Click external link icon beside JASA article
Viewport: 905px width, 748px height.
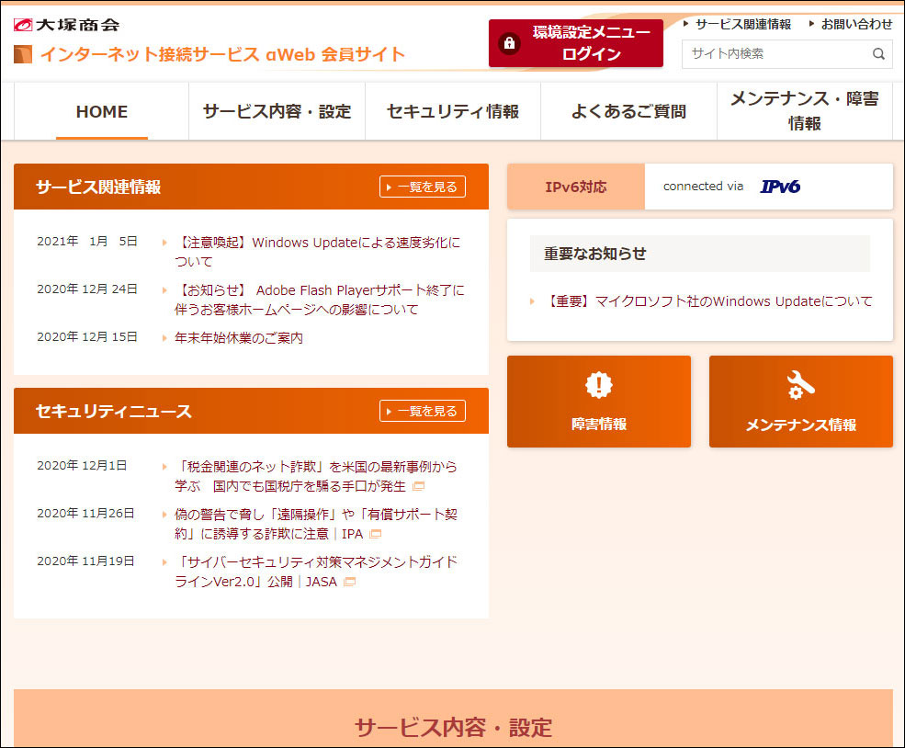click(x=349, y=582)
